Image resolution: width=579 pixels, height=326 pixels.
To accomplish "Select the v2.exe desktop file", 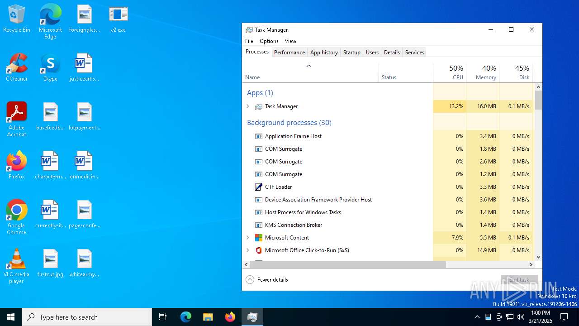I will [x=118, y=15].
